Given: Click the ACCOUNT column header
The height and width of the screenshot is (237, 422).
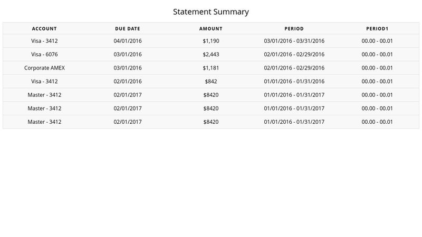Looking at the screenshot, I should click(44, 29).
